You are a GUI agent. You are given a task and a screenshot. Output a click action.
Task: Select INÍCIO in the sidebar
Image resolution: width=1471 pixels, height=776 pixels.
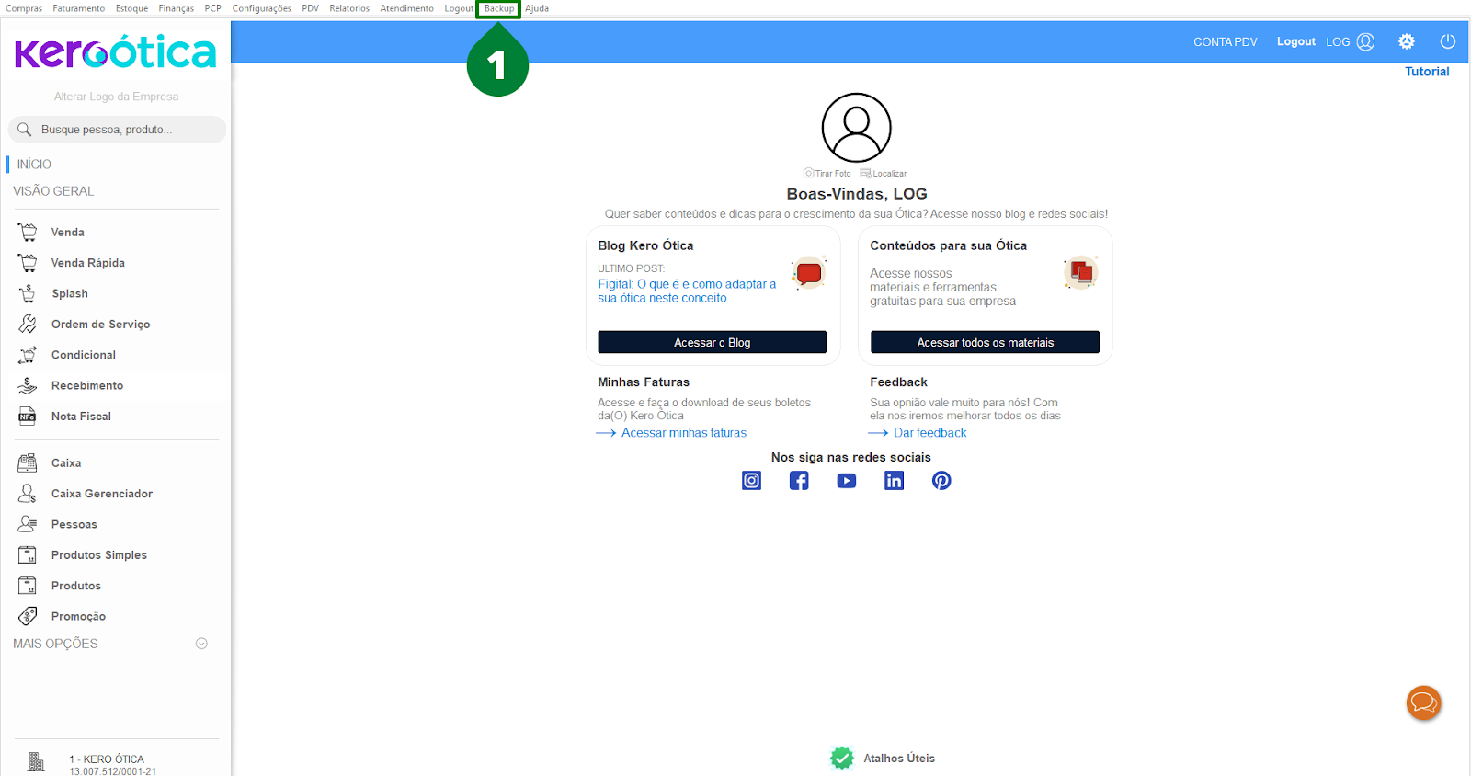coord(34,165)
